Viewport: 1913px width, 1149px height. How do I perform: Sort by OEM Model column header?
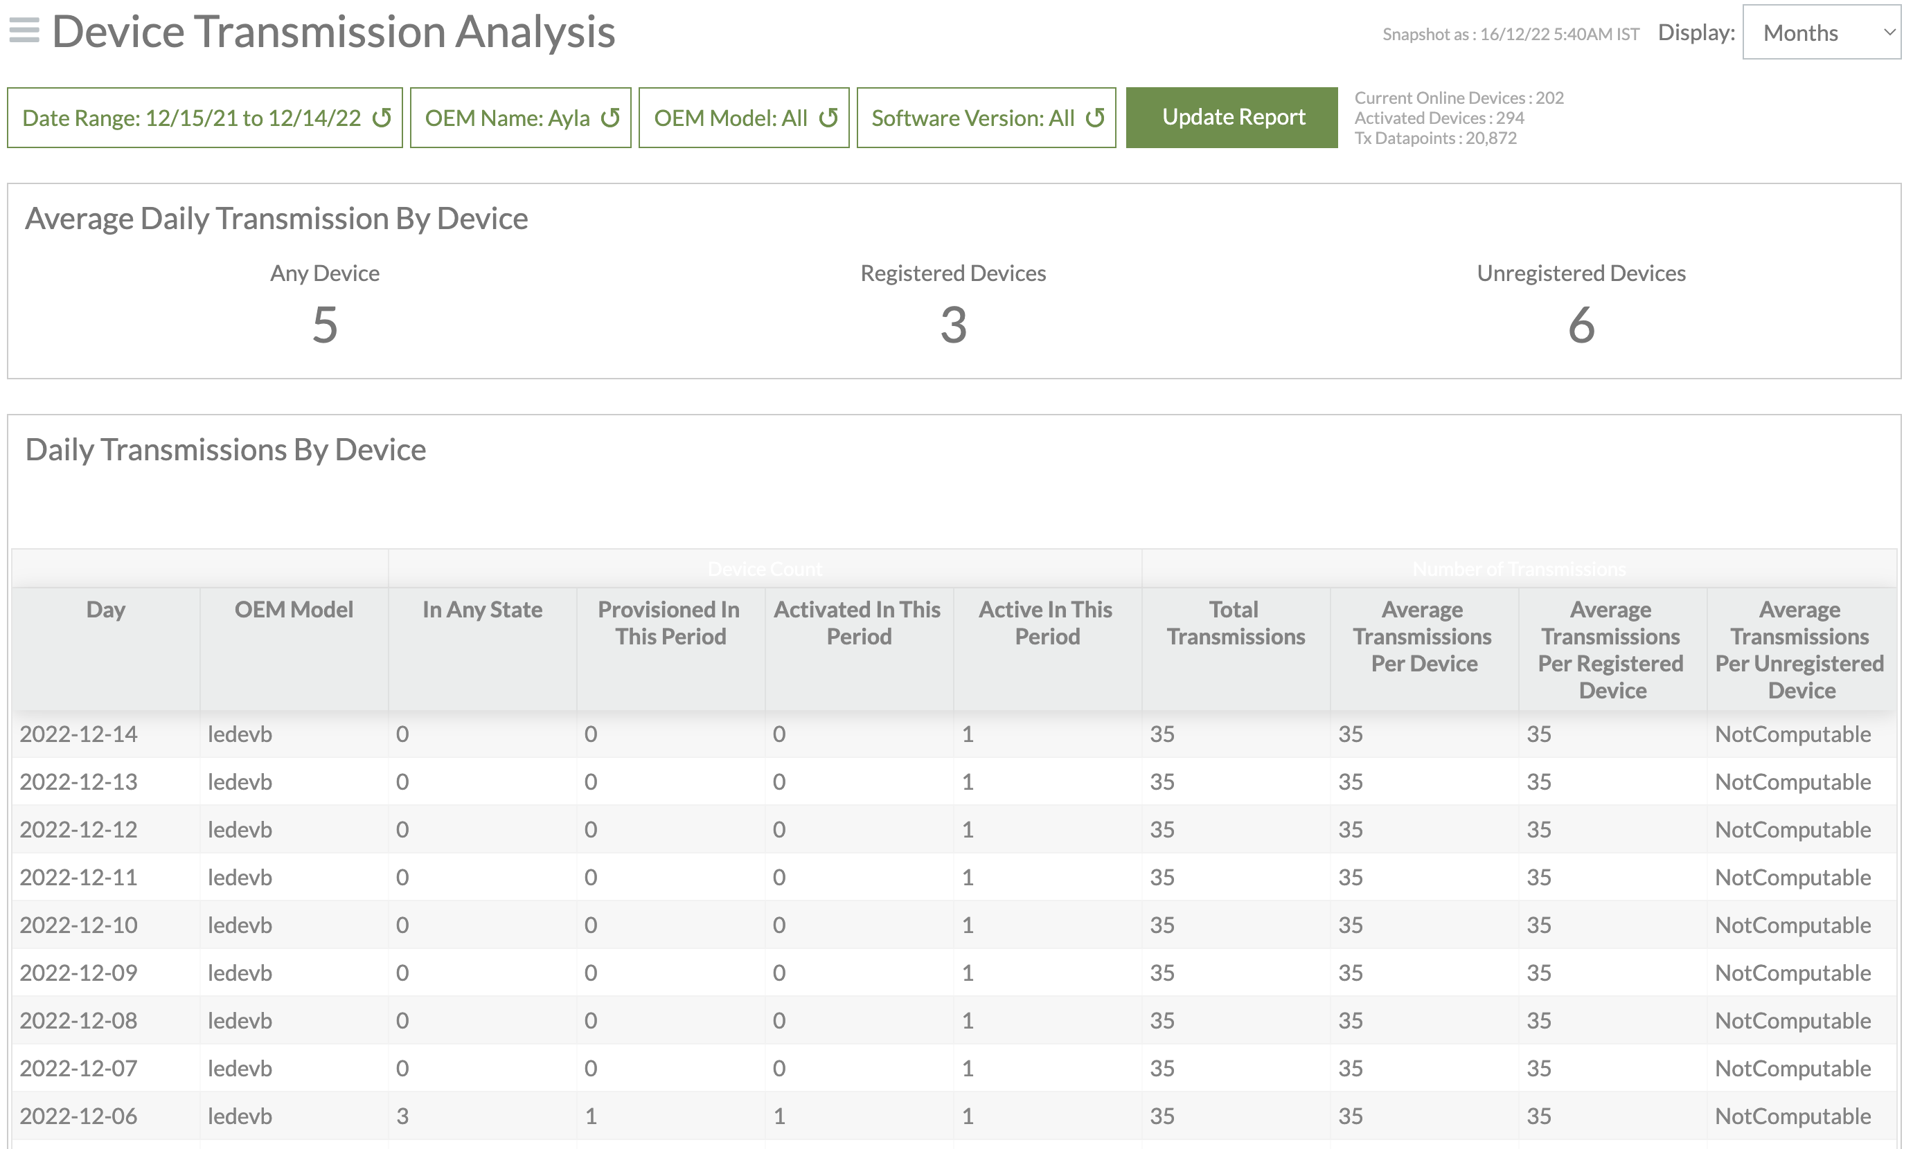tap(294, 609)
